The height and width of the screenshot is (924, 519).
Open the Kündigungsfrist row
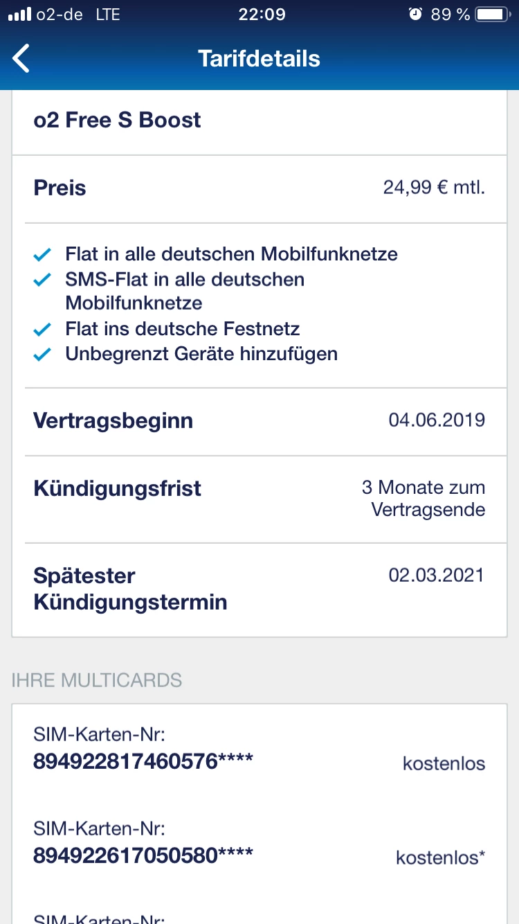click(x=259, y=499)
